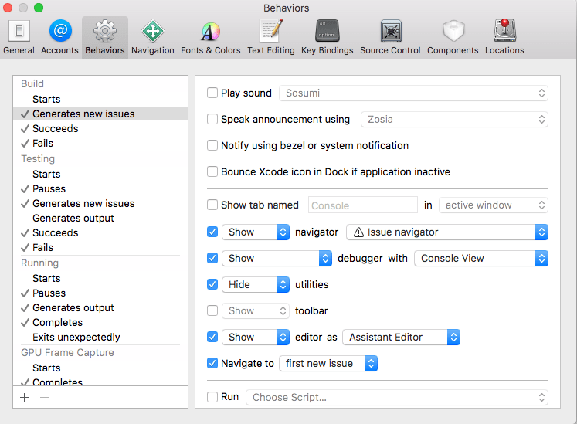Toggle Bounce Xcode icon in Dock checkbox
Image resolution: width=577 pixels, height=424 pixels.
(212, 172)
